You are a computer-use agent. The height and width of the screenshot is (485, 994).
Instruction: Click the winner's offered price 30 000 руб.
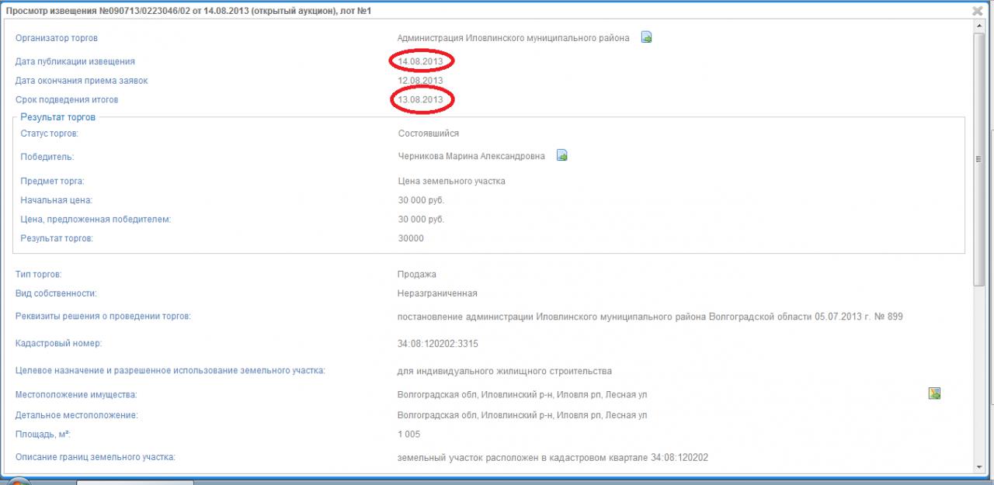click(421, 220)
